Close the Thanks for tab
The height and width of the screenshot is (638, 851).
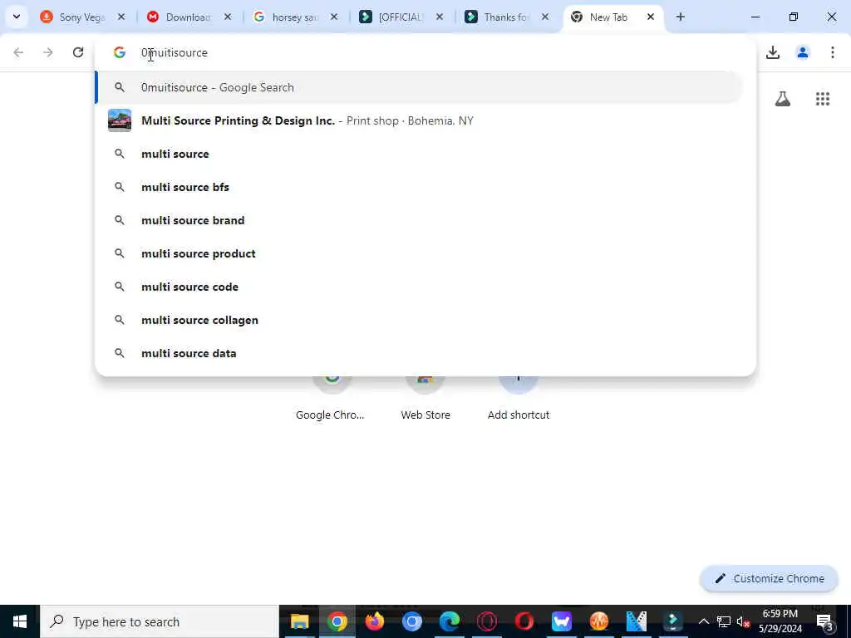(x=545, y=17)
